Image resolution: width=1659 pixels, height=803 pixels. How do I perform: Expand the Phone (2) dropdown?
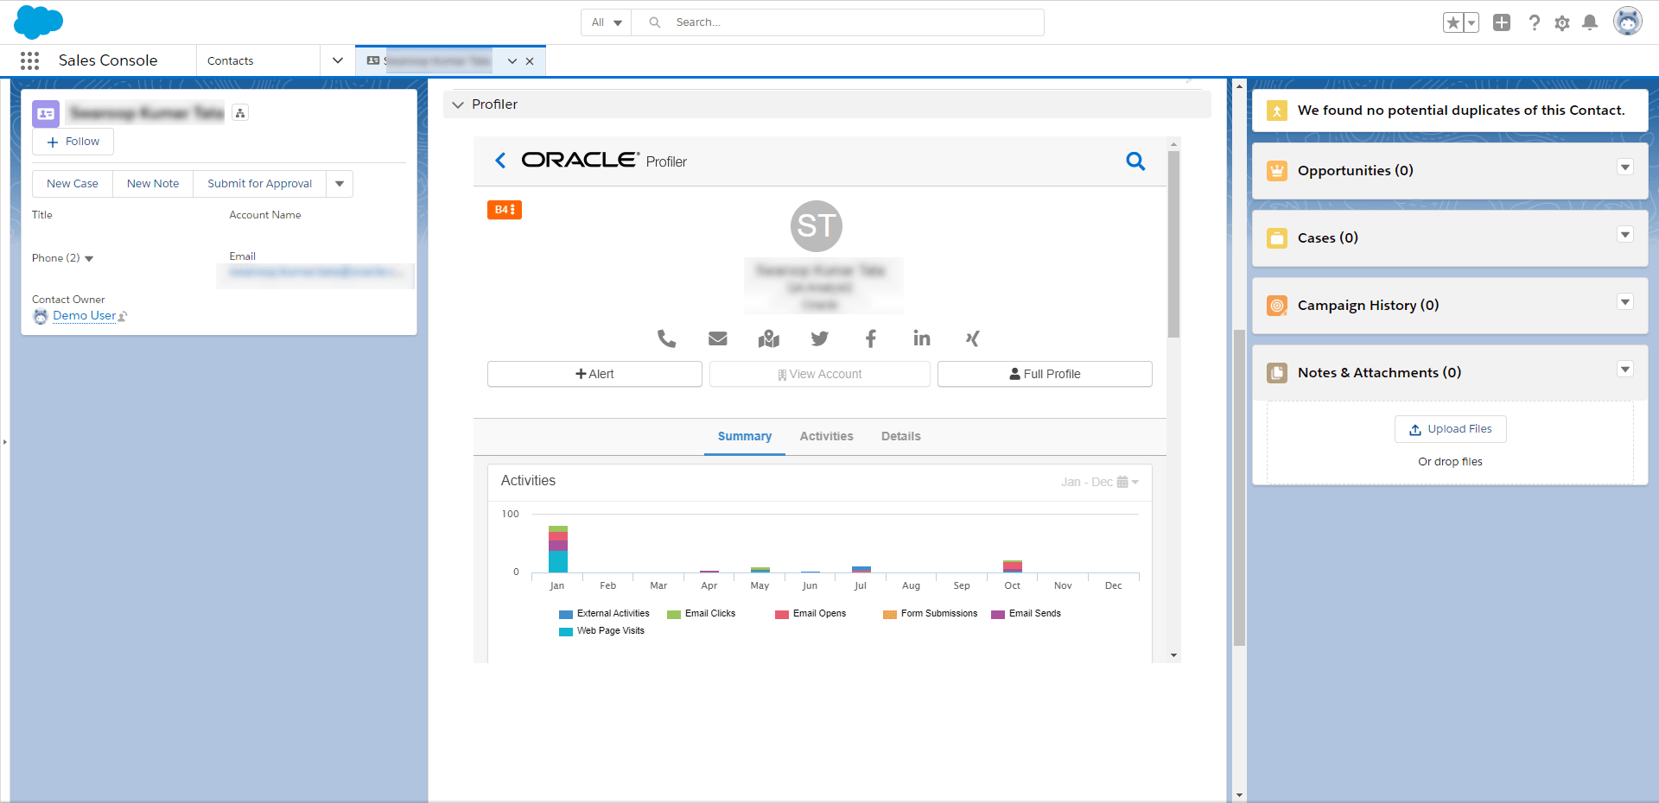tap(89, 259)
